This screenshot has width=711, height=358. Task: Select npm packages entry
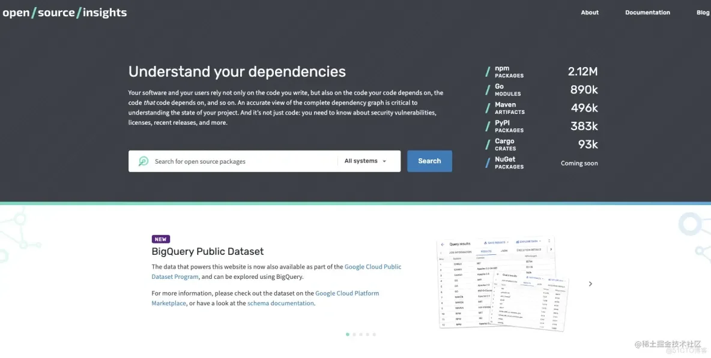(x=509, y=71)
